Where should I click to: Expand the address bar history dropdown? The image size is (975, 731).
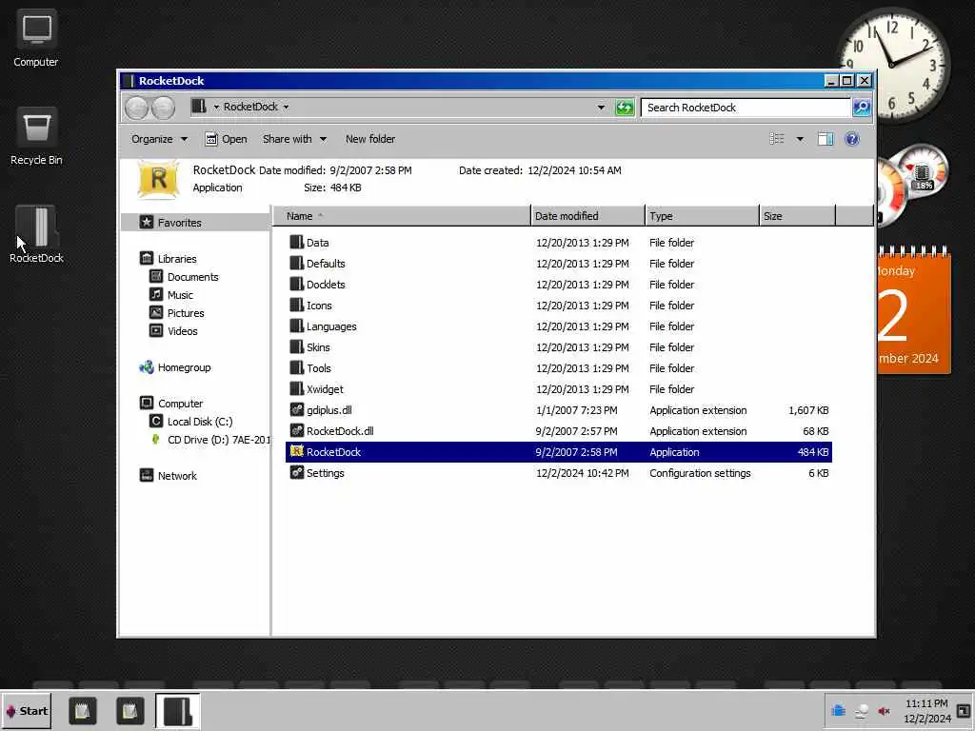[601, 108]
